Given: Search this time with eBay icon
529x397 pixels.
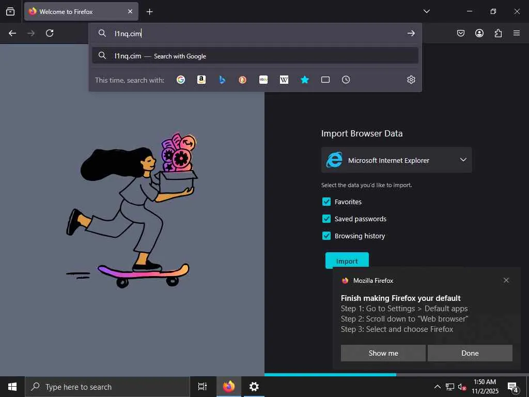Looking at the screenshot, I should [x=263, y=80].
